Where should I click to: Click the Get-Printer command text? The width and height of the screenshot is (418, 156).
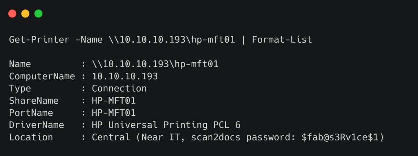pos(39,40)
